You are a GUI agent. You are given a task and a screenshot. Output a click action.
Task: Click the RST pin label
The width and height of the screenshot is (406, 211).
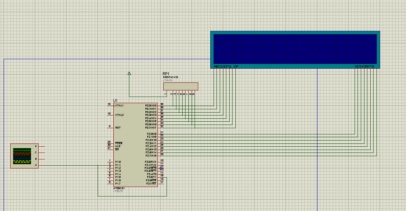pos(118,128)
